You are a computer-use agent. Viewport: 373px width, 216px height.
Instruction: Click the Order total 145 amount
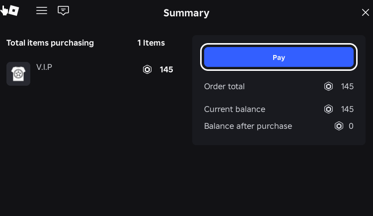coord(347,86)
